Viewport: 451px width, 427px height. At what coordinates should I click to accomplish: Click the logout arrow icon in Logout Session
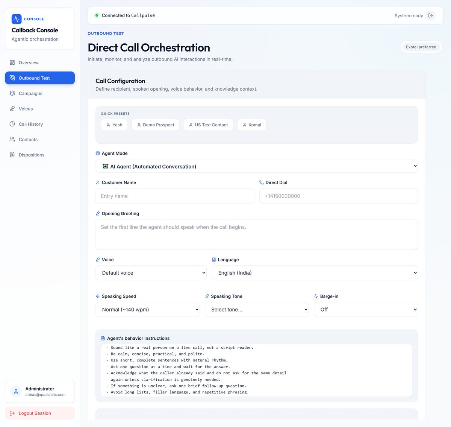point(12,413)
